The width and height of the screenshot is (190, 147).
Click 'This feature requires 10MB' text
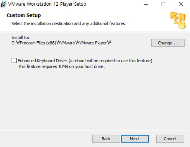(61, 66)
